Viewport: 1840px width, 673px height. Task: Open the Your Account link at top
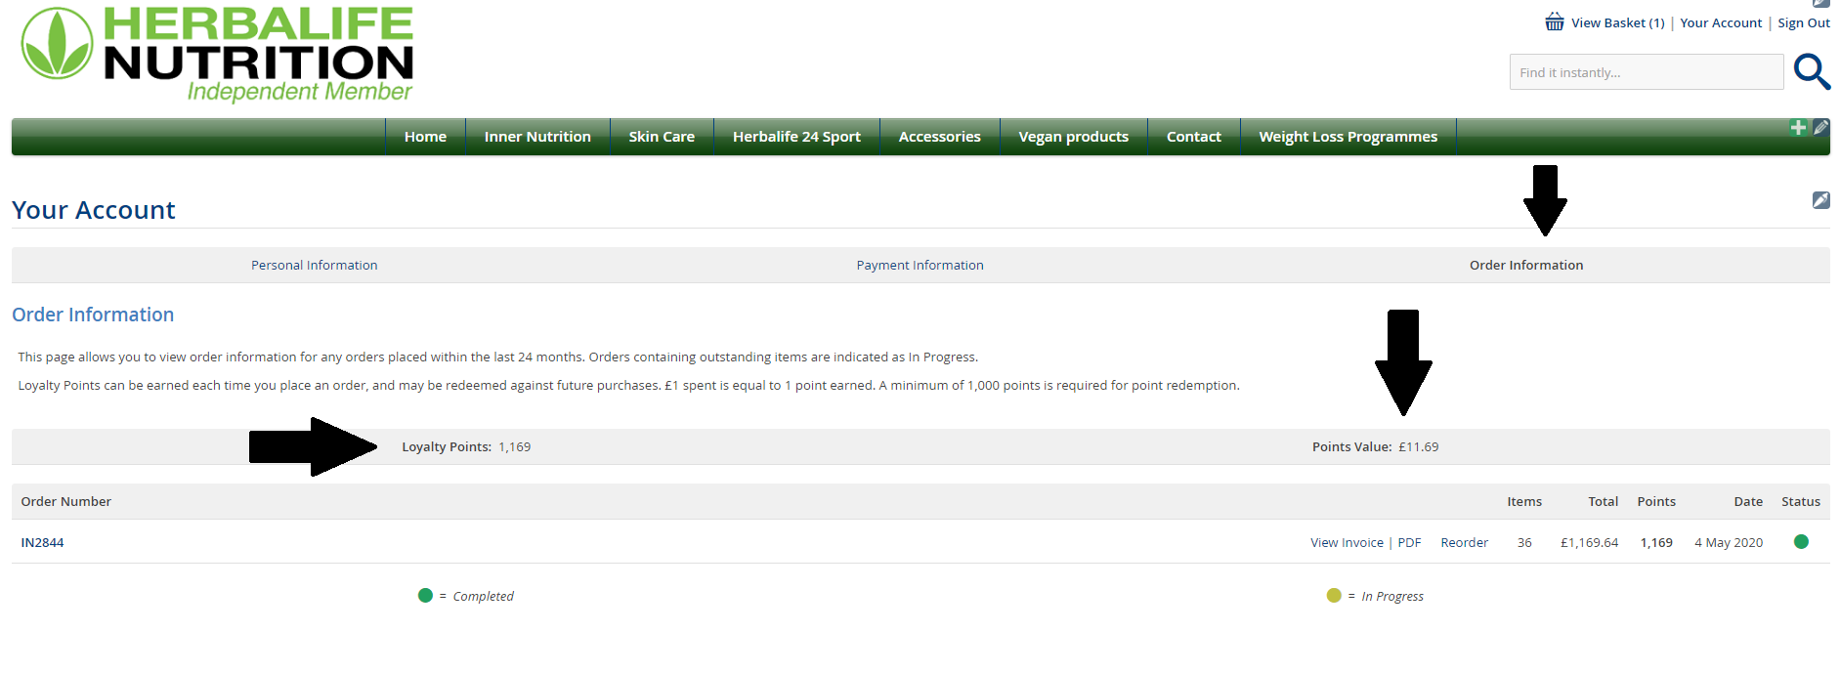tap(1721, 23)
